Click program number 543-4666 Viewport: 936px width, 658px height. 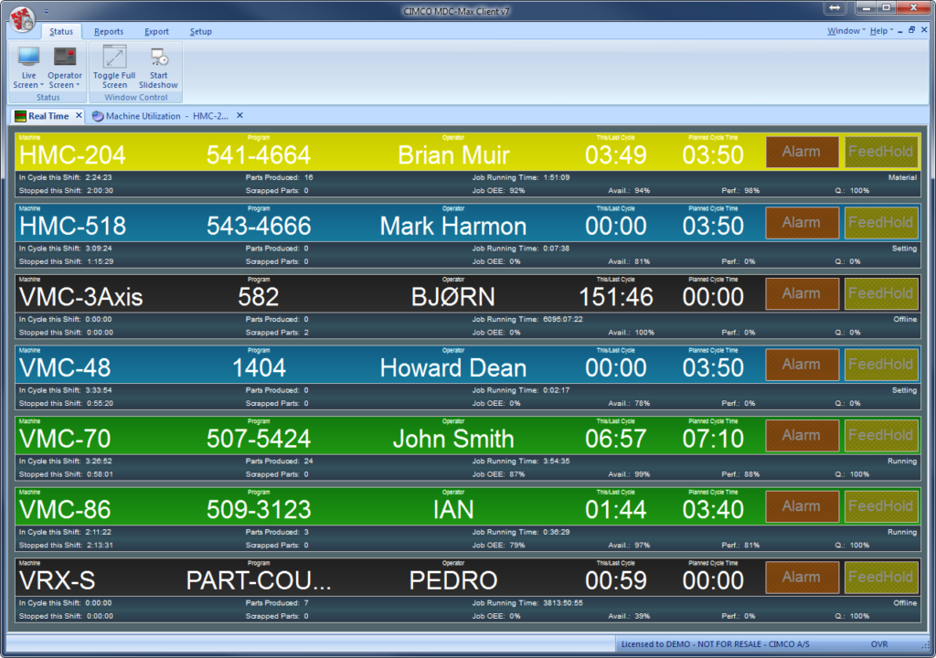(x=259, y=227)
